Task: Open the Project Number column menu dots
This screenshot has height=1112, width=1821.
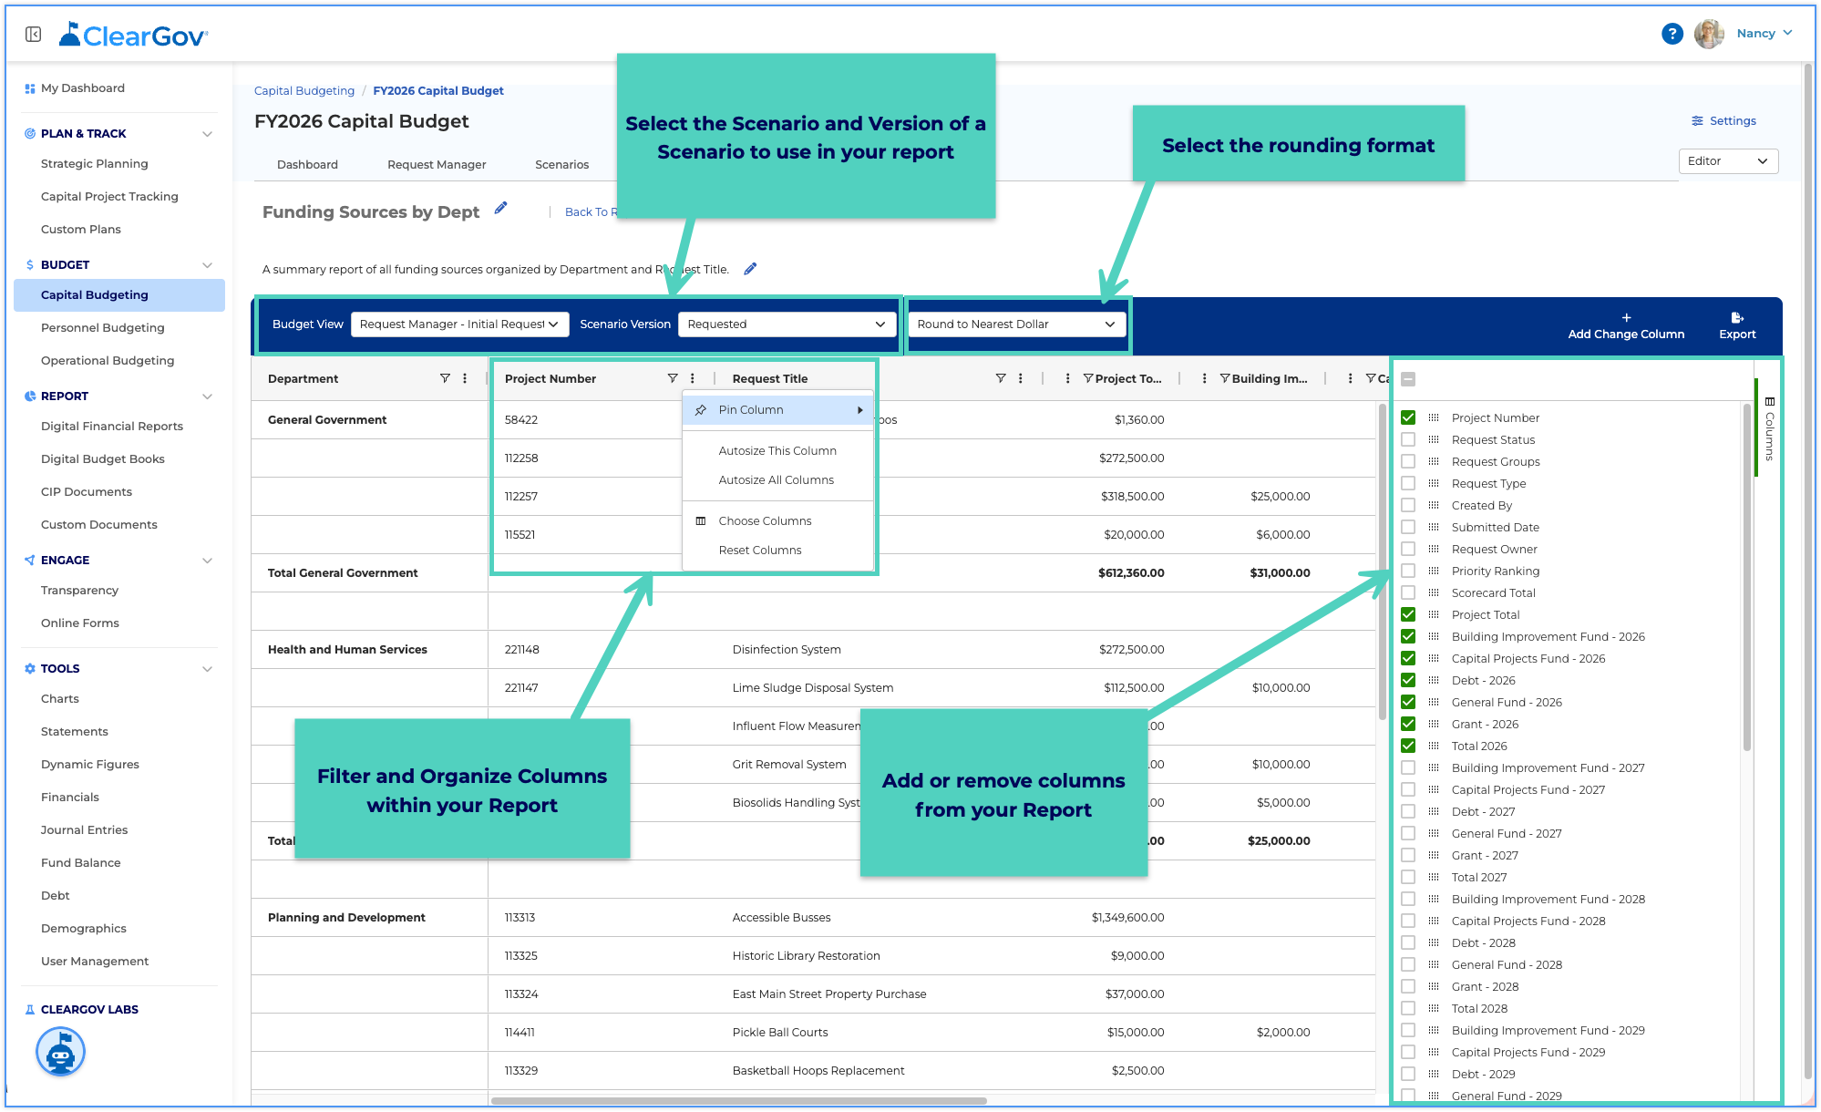Action: (x=693, y=378)
